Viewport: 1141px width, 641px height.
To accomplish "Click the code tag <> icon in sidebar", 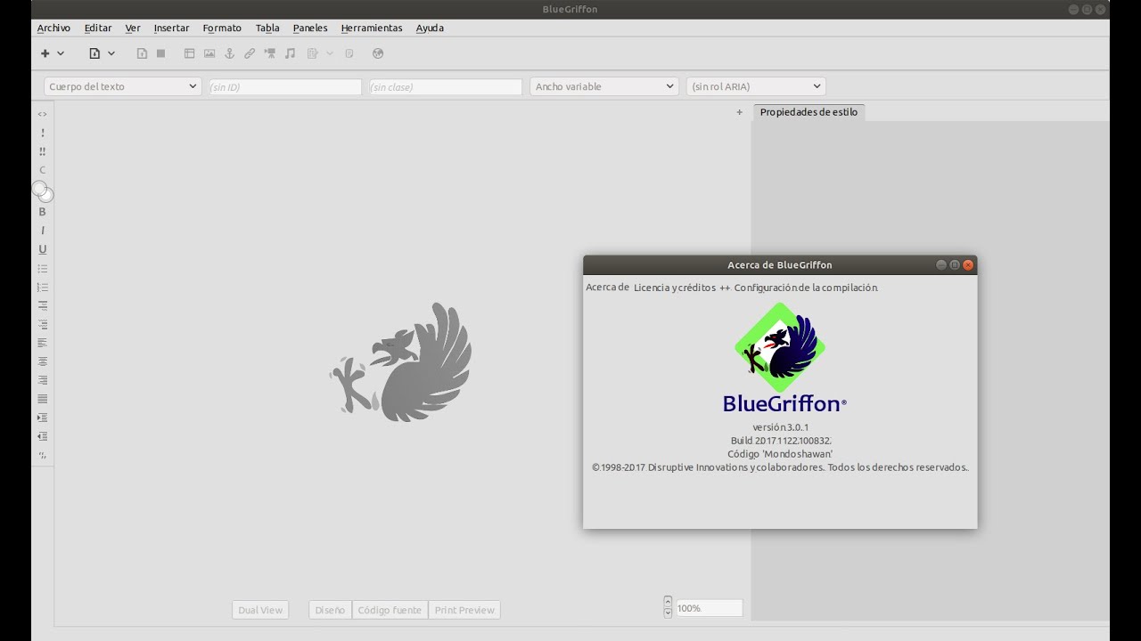I will [x=42, y=114].
